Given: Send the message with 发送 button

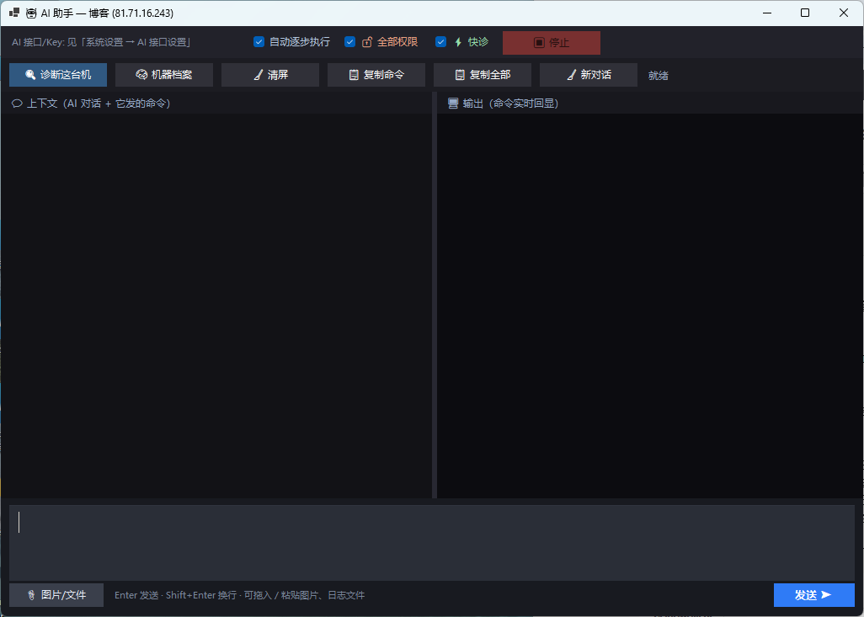Looking at the screenshot, I should pyautogui.click(x=813, y=595).
